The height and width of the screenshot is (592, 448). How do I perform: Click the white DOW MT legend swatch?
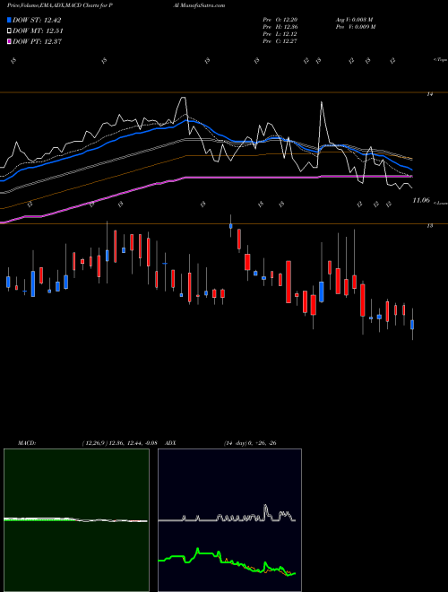click(9, 31)
